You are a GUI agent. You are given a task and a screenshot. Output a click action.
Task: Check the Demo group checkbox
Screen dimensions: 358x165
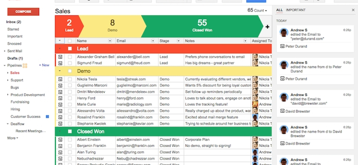[x=70, y=71]
